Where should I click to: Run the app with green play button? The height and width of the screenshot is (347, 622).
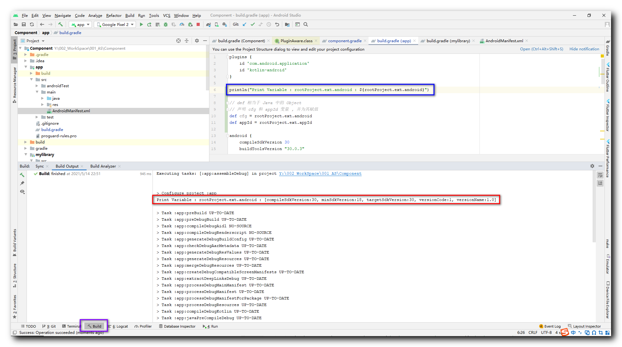(141, 24)
